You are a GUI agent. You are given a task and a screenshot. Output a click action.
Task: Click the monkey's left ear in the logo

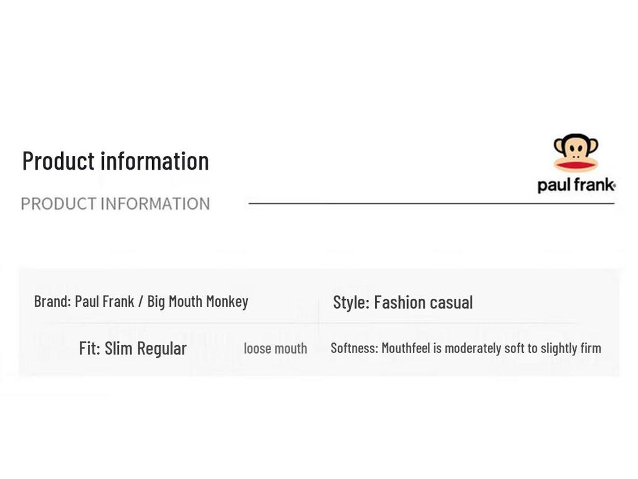coord(558,145)
